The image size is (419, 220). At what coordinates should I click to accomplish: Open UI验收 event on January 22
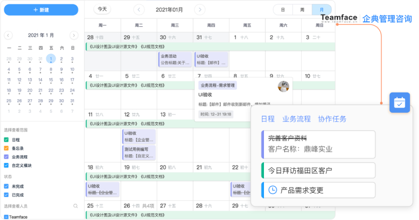(x=240, y=189)
